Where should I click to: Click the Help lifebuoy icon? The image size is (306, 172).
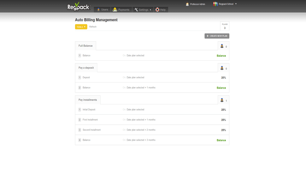coord(157,10)
